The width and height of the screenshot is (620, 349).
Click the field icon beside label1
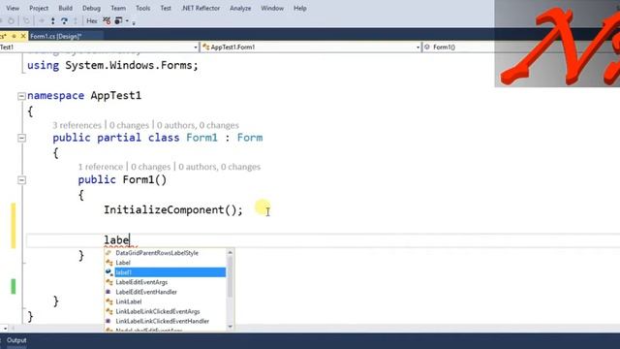[x=109, y=272]
